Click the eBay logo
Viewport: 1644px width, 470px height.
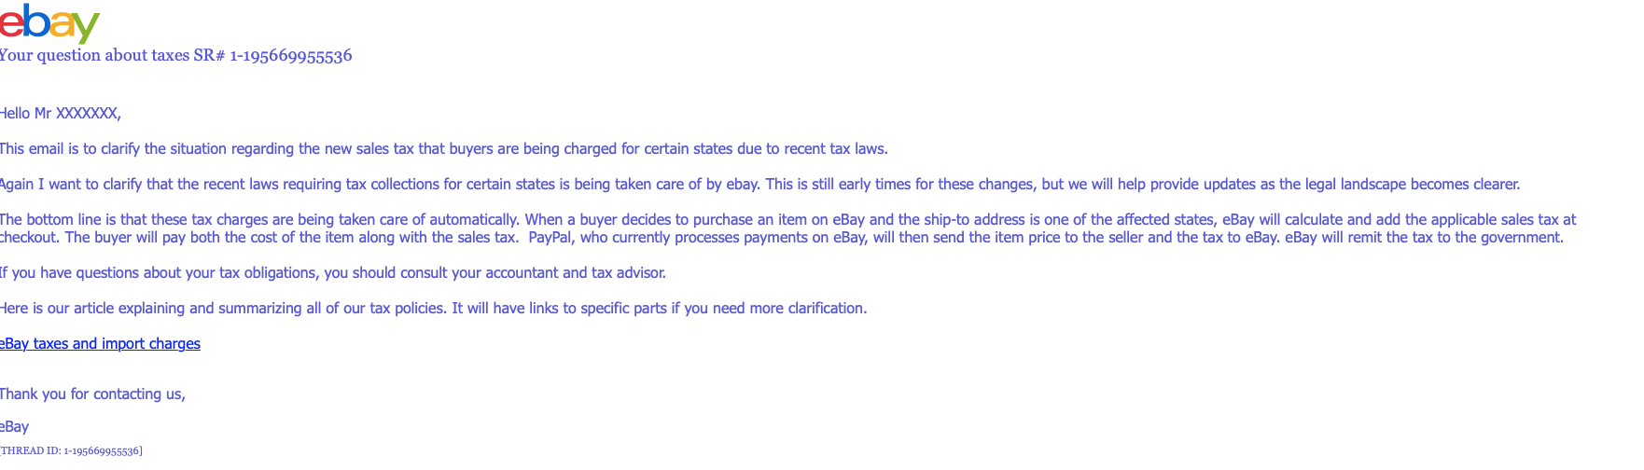(x=49, y=22)
